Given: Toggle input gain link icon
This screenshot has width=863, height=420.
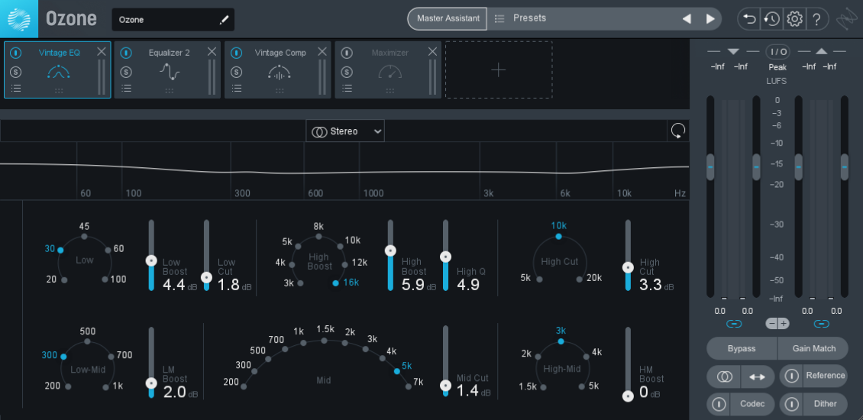Looking at the screenshot, I should [734, 324].
